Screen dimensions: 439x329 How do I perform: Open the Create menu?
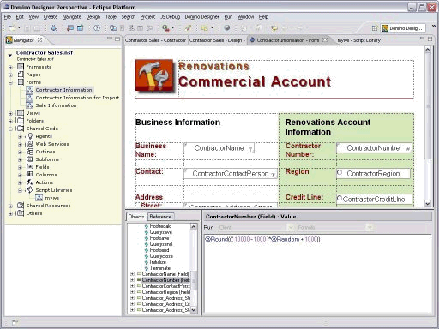(51, 17)
